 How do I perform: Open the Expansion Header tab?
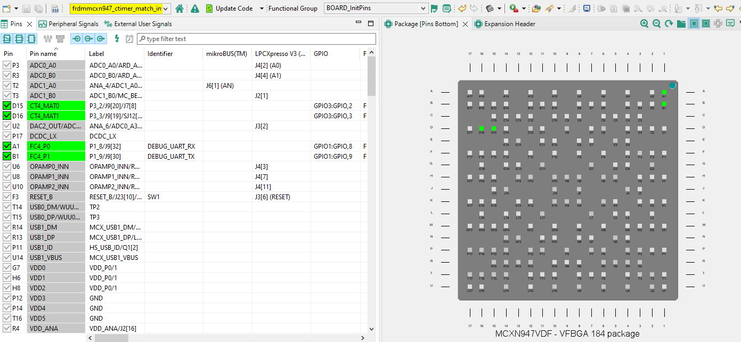(509, 24)
